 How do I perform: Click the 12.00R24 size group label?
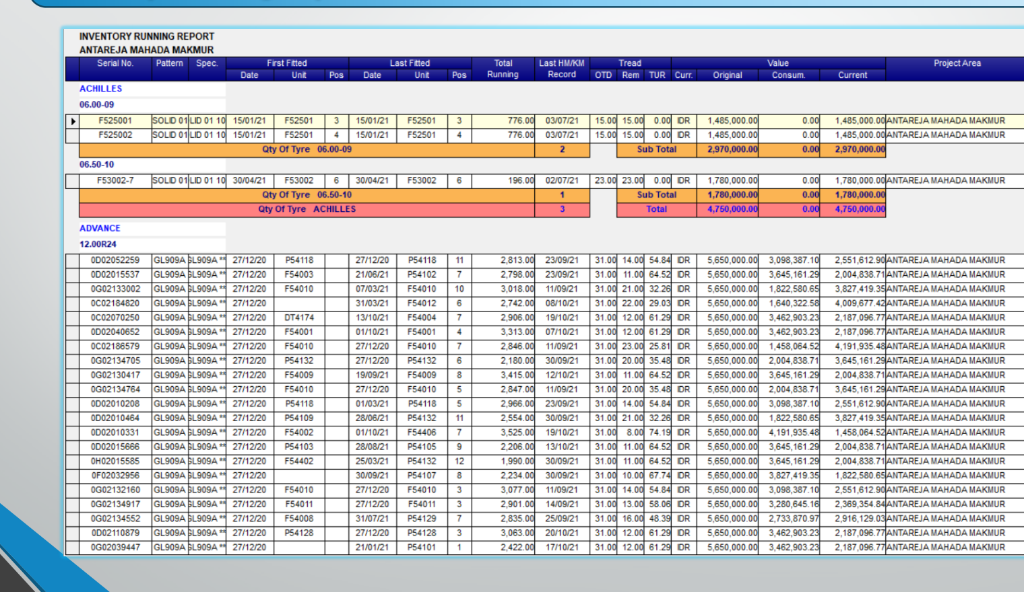click(x=98, y=245)
